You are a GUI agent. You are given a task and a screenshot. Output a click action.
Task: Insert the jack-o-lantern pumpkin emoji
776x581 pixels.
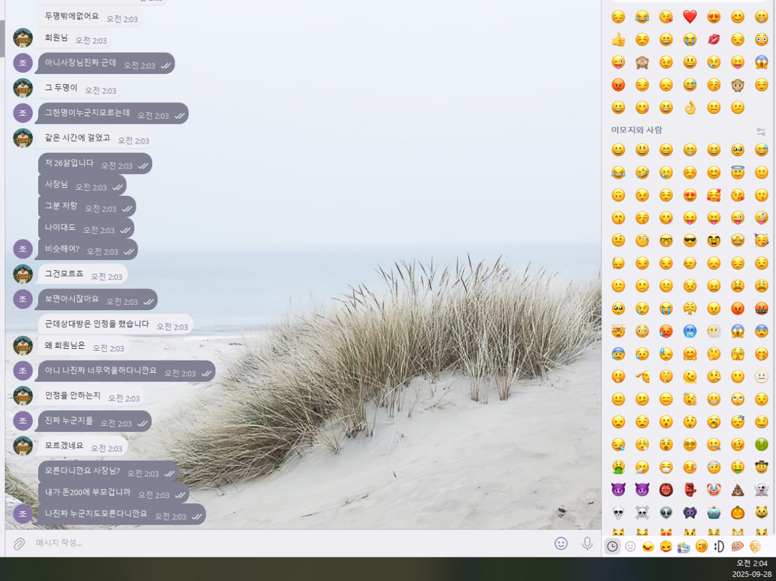pyautogui.click(x=738, y=513)
